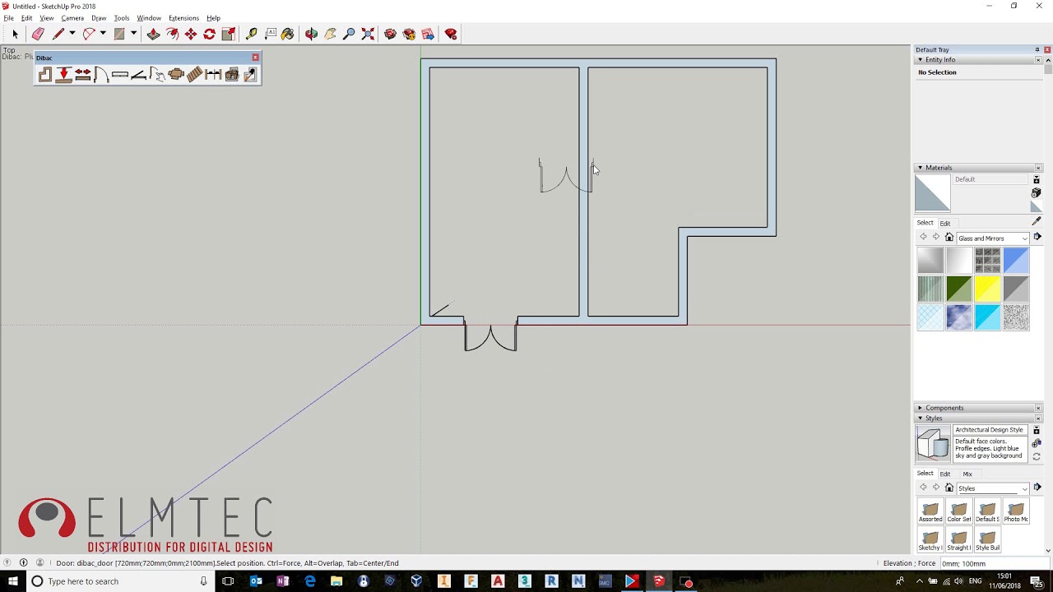Select Dibac Wall tool

pyautogui.click(x=44, y=75)
